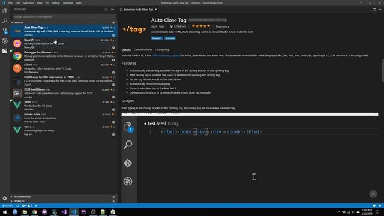Click the feedback smiley in status bar
Image resolution: width=384 pixels, height=216 pixels.
coord(374,206)
